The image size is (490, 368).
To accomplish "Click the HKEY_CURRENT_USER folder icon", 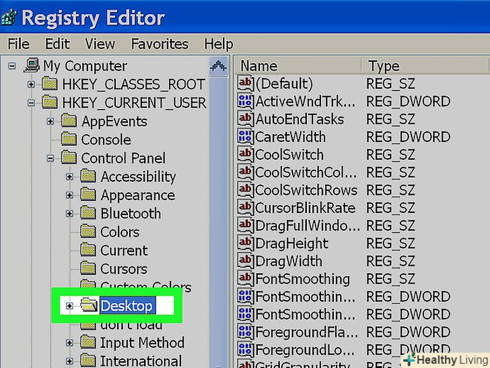I will point(50,102).
